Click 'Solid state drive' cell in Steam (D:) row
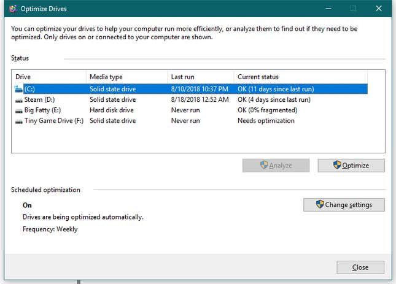 pos(112,99)
